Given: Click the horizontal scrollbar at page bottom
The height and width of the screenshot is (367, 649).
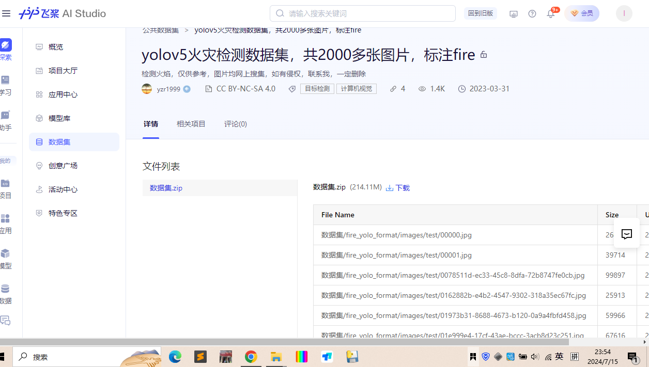Looking at the screenshot, I should (284, 342).
